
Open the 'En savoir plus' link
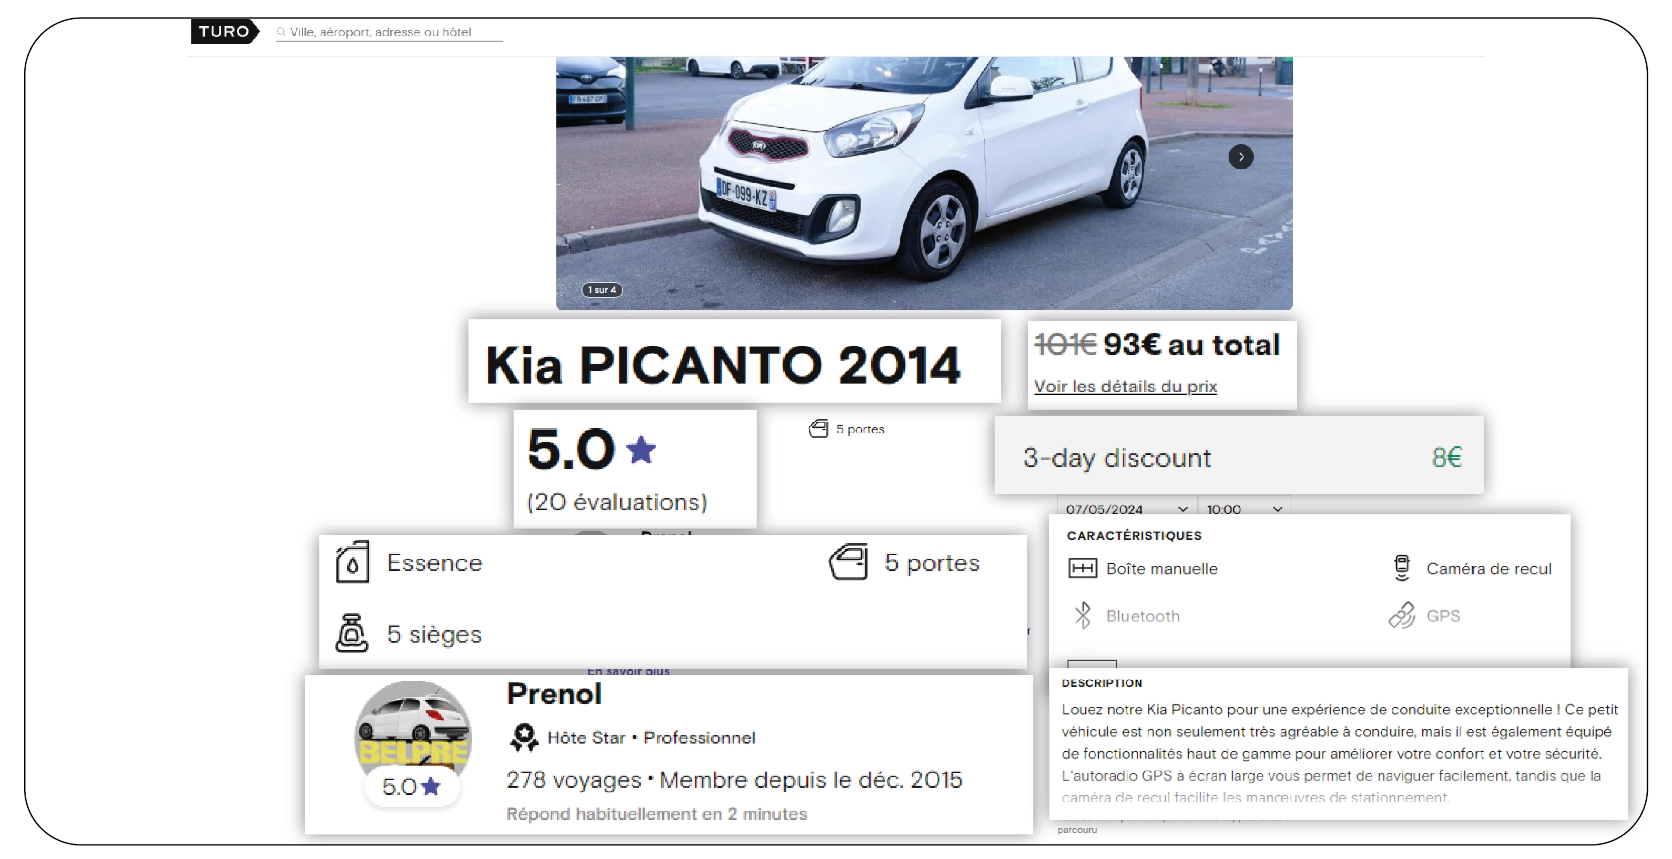click(x=628, y=671)
